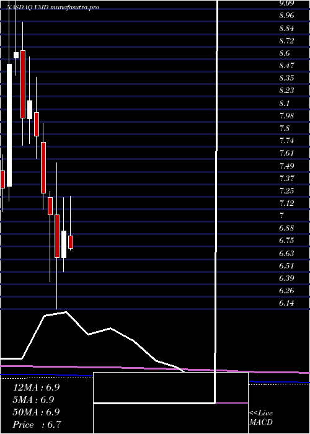310x434 pixels.
Task: Select the 7.98 price axis label
Action: point(286,116)
